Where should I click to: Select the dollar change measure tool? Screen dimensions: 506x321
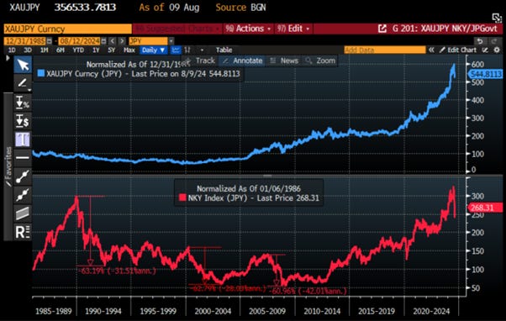[23, 121]
